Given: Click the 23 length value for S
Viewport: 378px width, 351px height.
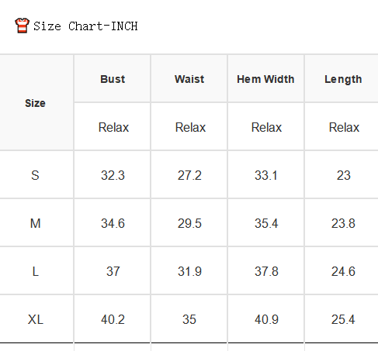Looking at the screenshot, I should coord(344,175).
